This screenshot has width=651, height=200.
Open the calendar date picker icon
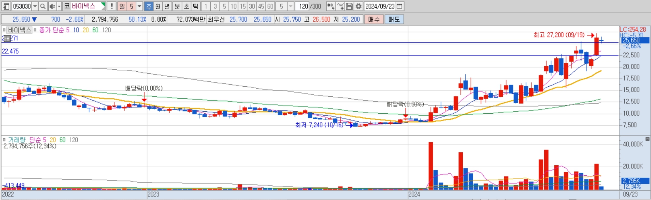coord(400,6)
